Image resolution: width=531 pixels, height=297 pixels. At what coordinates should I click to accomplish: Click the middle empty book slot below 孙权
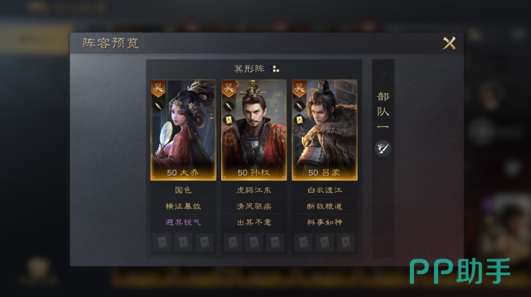tap(254, 242)
